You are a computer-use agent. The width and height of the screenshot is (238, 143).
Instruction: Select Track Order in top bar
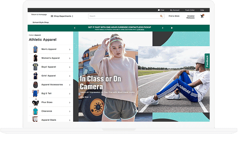[190, 10]
